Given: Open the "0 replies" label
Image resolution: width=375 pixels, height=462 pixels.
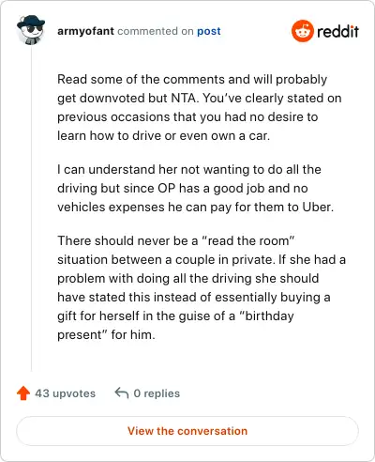Looking at the screenshot, I should (x=157, y=393).
